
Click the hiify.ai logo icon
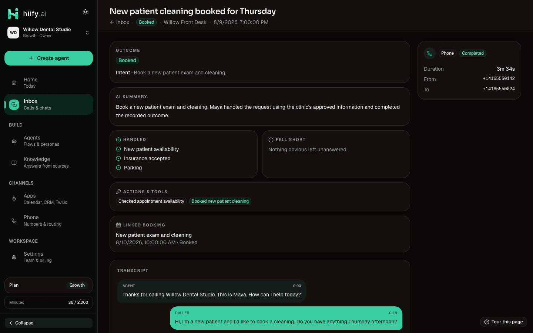pos(13,14)
